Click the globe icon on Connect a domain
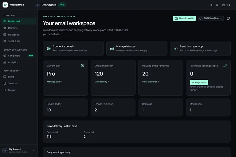The width and height of the screenshot is (236, 157). [49, 48]
